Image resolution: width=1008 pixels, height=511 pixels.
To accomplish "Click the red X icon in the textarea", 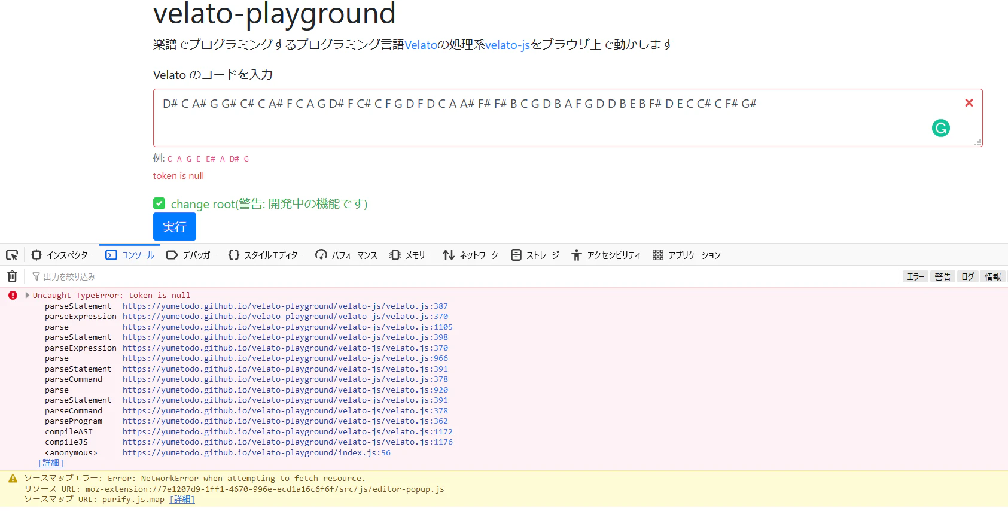I will coord(969,103).
